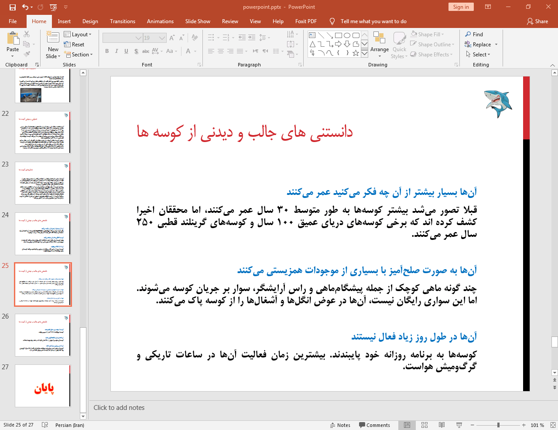Open the Shape Outline dropdown
The height and width of the screenshot is (430, 558).
432,45
